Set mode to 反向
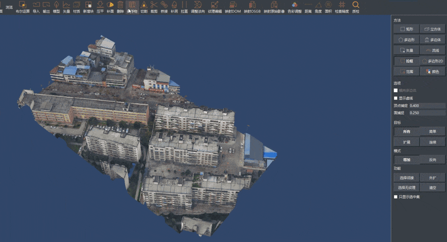447x242 pixels. point(432,160)
